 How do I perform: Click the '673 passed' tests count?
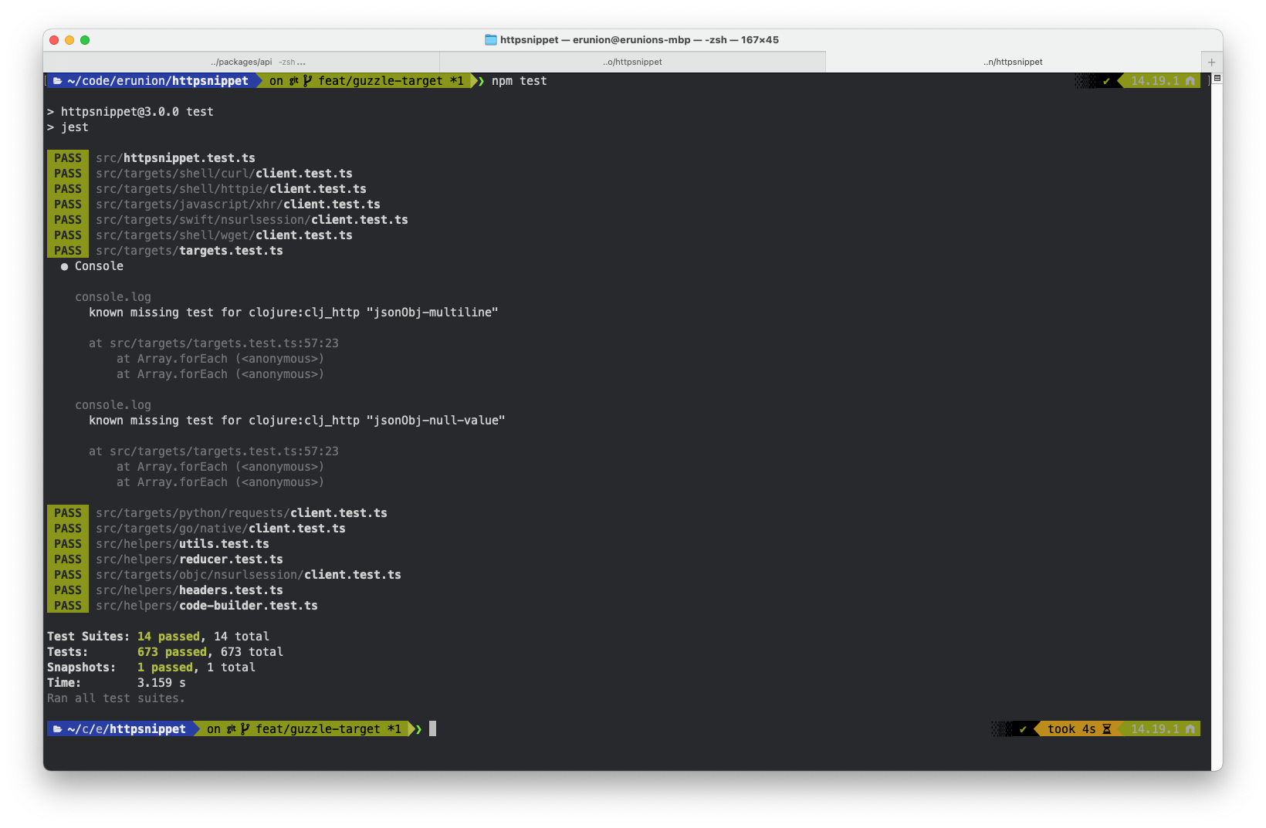[172, 652]
